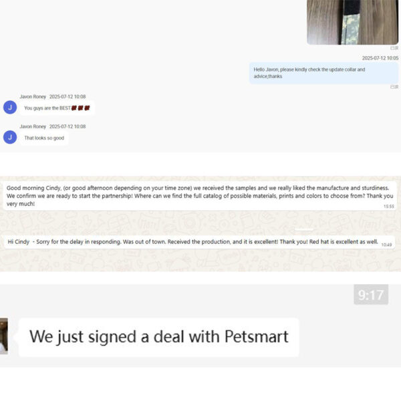Click the read status under the blue message
This screenshot has height=401, width=401.
point(394,86)
